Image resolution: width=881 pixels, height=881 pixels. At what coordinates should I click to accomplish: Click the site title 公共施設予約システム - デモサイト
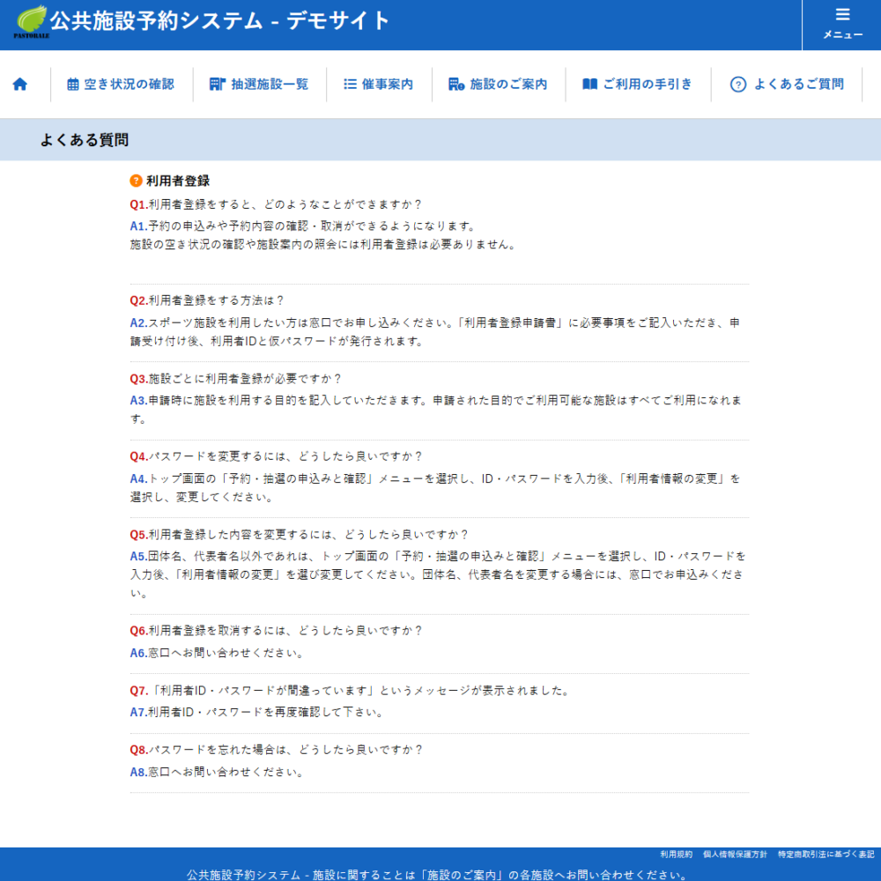coord(219,21)
